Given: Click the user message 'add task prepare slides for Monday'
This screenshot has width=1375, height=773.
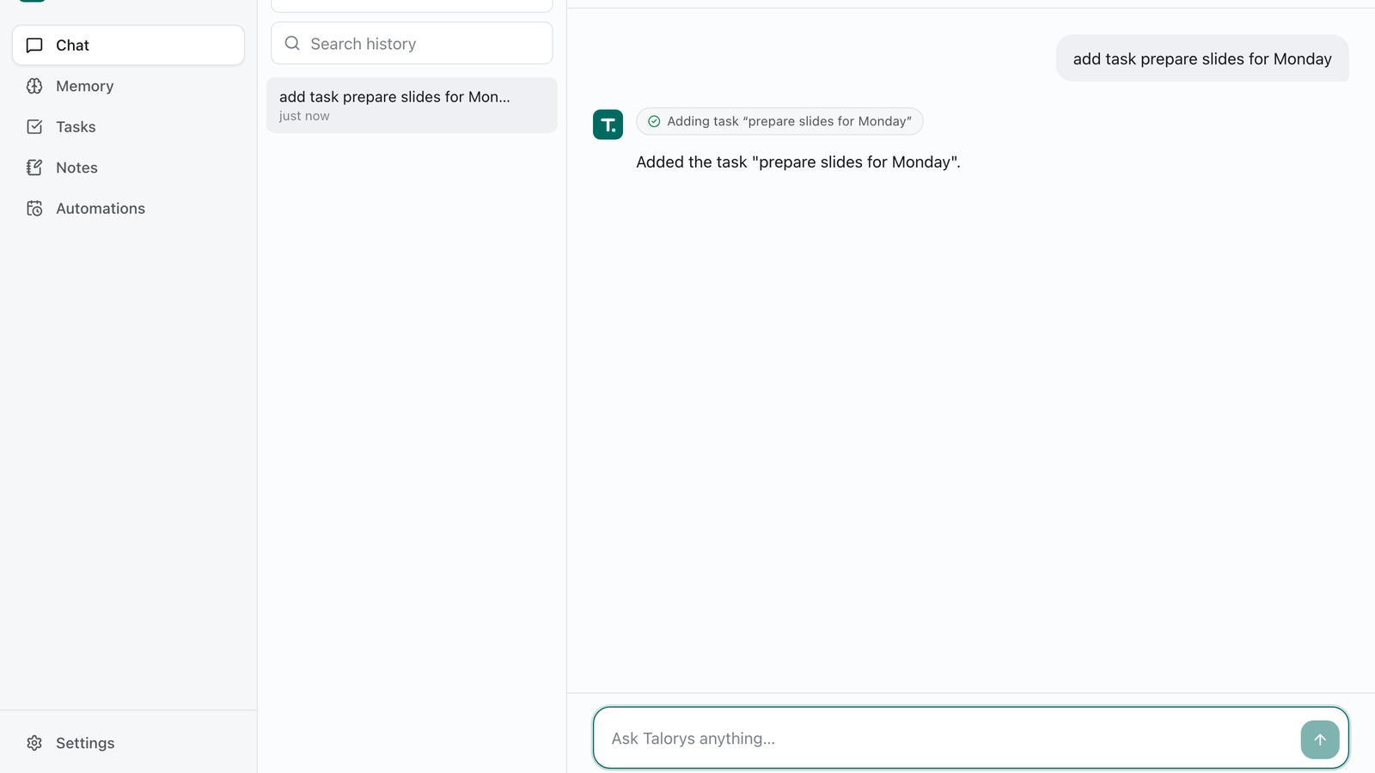Looking at the screenshot, I should (1202, 58).
